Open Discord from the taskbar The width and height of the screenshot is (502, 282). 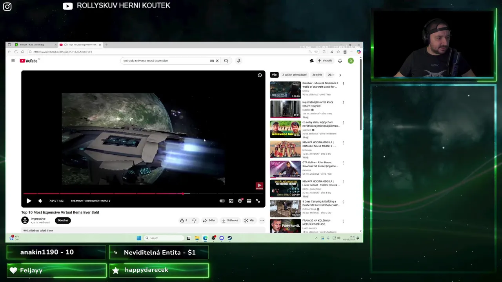tap(222, 238)
